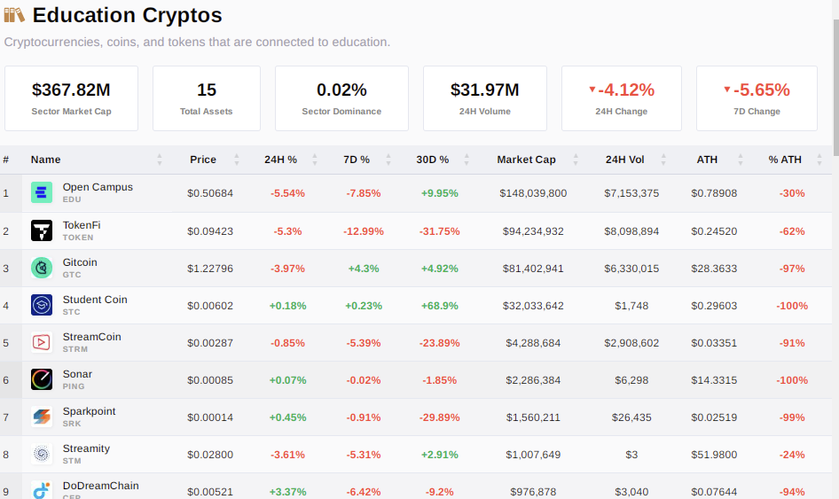Viewport: 839px width, 499px height.
Task: Click the page vertical scrollbar
Action: tap(835, 86)
